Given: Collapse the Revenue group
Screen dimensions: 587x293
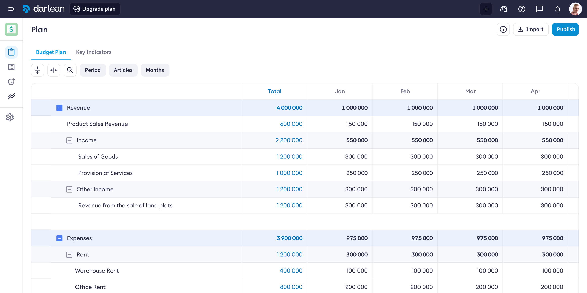Looking at the screenshot, I should pyautogui.click(x=59, y=108).
